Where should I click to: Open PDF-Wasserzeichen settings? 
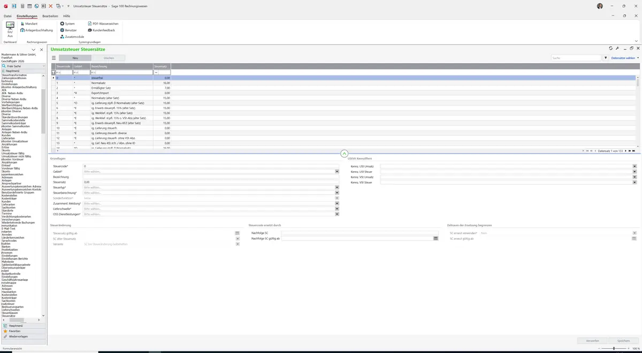click(x=103, y=24)
